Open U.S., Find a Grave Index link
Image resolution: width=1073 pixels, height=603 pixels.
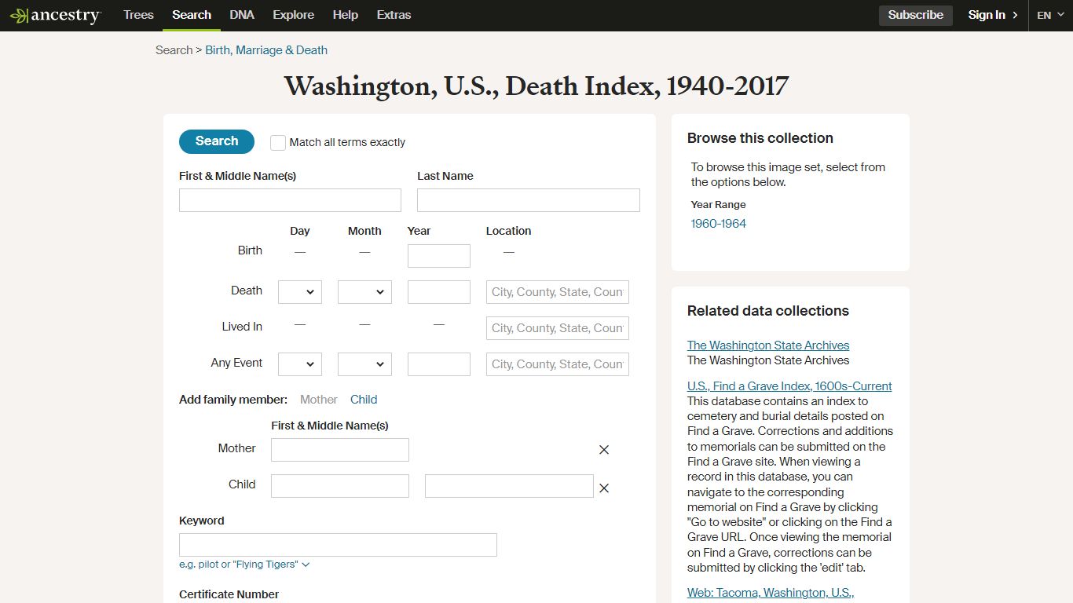click(x=789, y=386)
